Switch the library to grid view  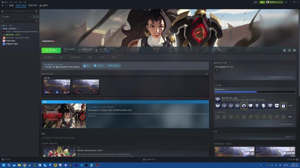36,12
